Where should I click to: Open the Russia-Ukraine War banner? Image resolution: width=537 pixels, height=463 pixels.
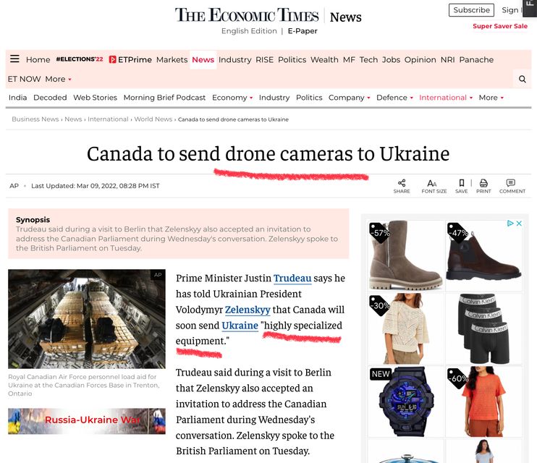pos(87,421)
